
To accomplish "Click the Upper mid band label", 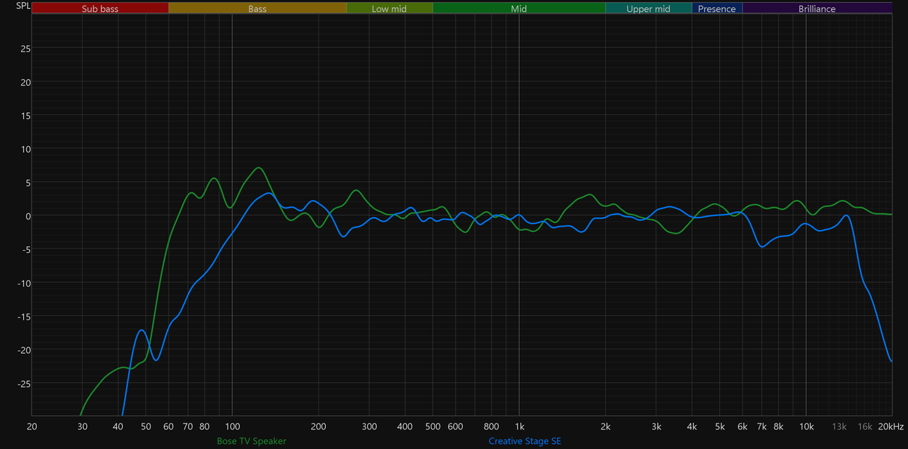I will click(649, 9).
